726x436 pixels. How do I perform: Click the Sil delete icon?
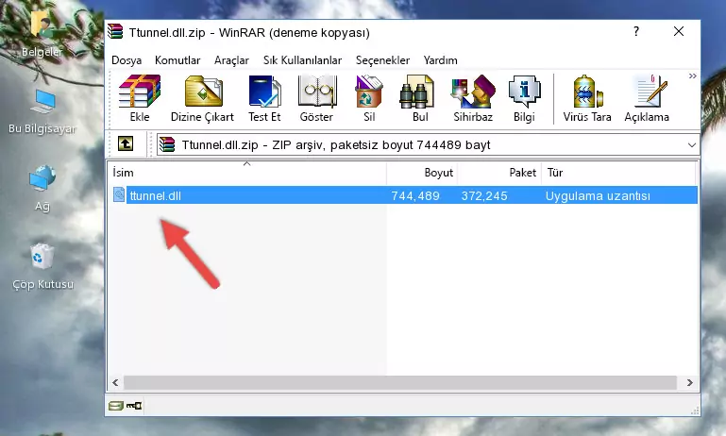tap(369, 98)
